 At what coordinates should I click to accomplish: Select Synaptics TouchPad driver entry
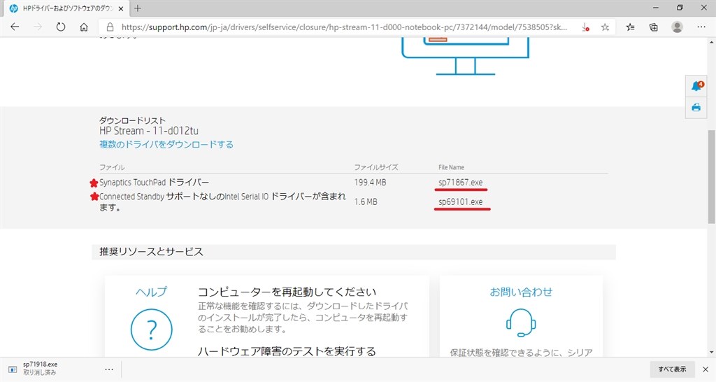(x=154, y=183)
